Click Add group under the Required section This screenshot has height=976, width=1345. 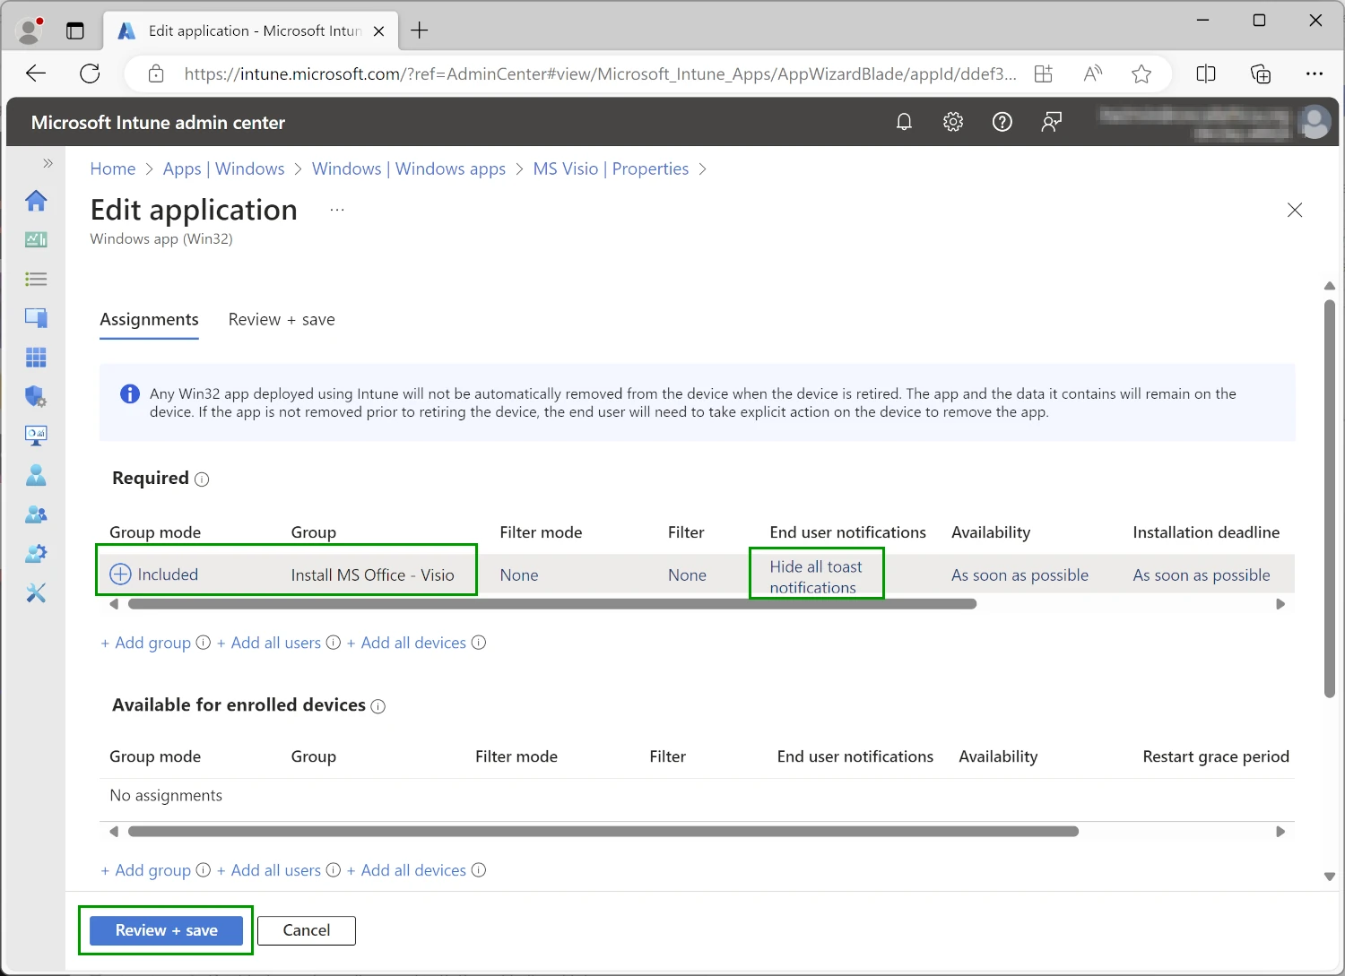145,643
